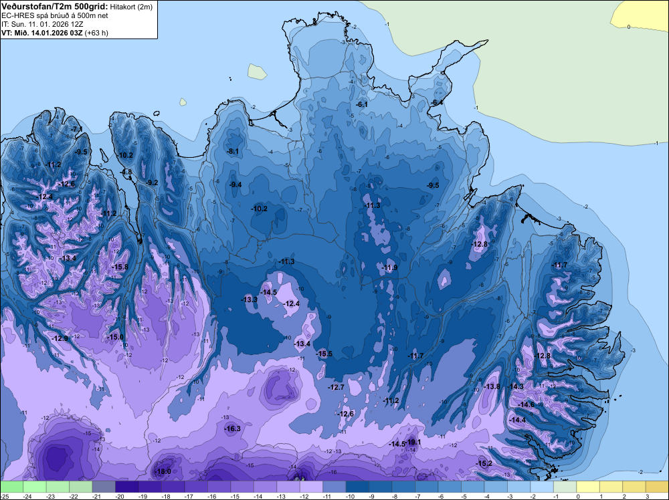Viewport: 669px width, 500px height.
Task: Click the lavender legend swatch labeled -12
Action: coord(311,487)
